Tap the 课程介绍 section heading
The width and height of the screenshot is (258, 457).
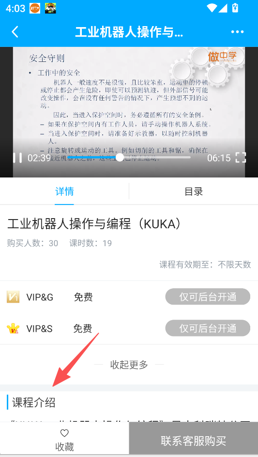[x=33, y=402]
